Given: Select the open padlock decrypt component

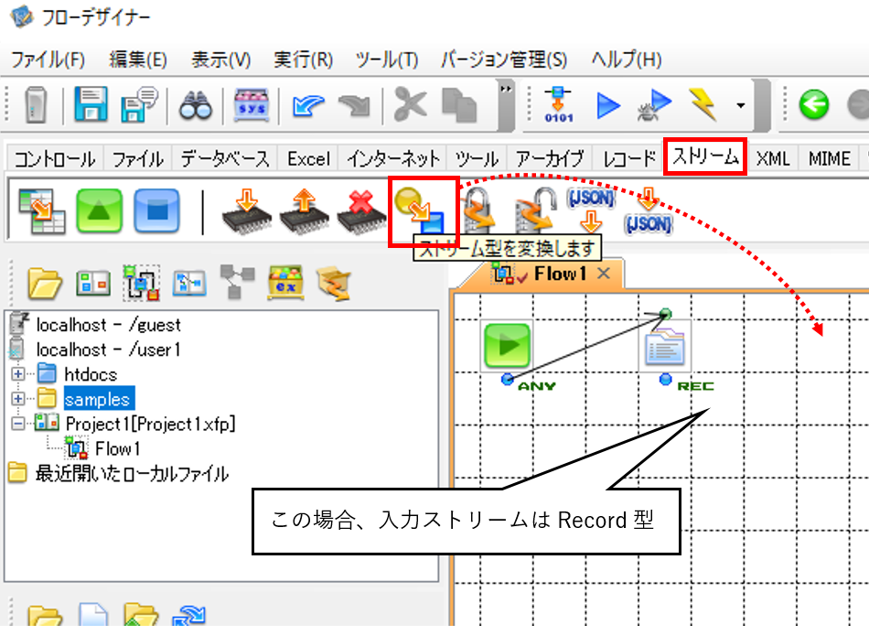Looking at the screenshot, I should click(x=534, y=210).
